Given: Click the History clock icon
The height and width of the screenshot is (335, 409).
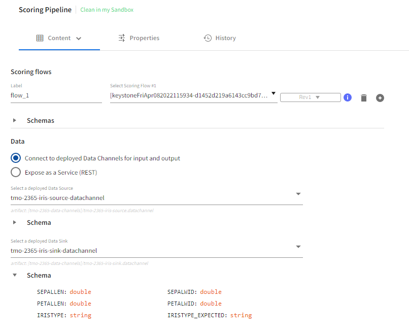Looking at the screenshot, I should point(208,38).
